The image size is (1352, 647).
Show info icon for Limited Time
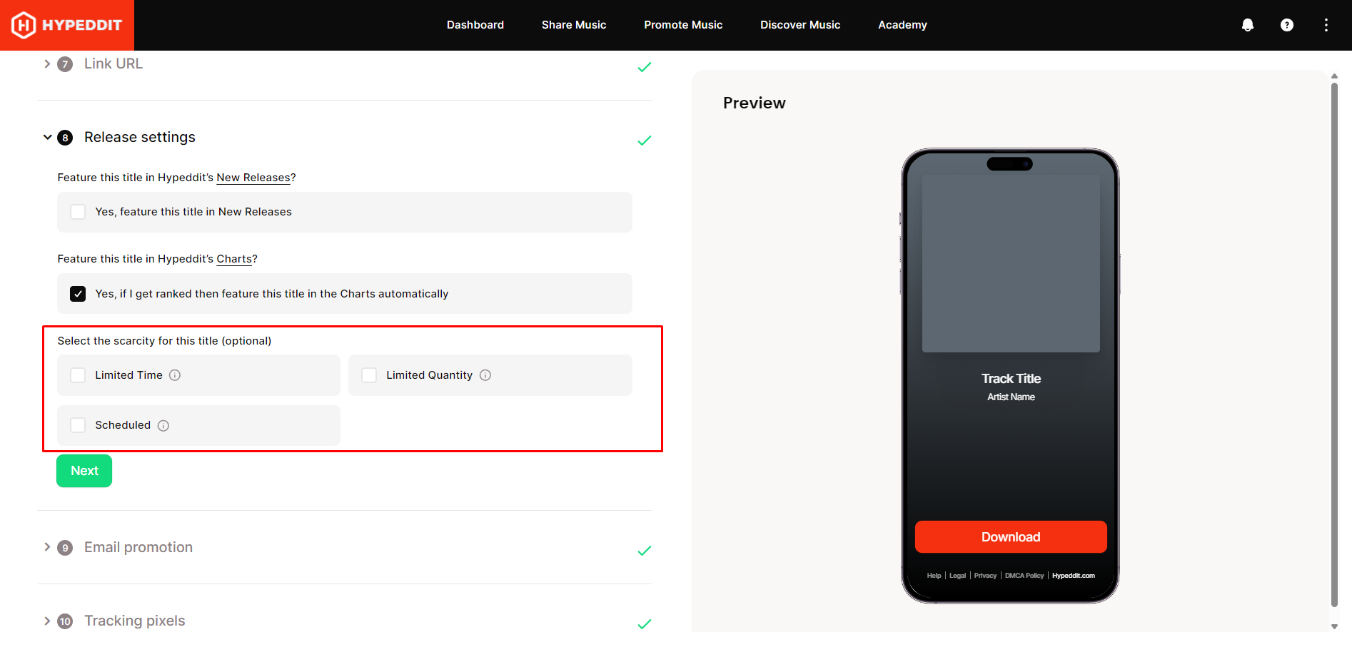click(175, 375)
